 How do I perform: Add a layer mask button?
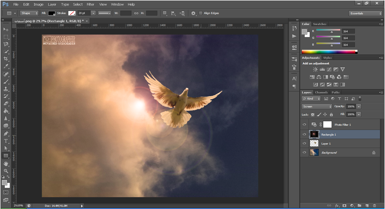344,206
